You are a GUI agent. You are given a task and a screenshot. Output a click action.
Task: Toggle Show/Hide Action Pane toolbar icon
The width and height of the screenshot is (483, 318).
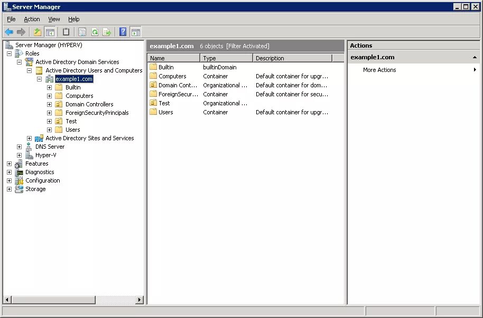pyautogui.click(x=135, y=32)
